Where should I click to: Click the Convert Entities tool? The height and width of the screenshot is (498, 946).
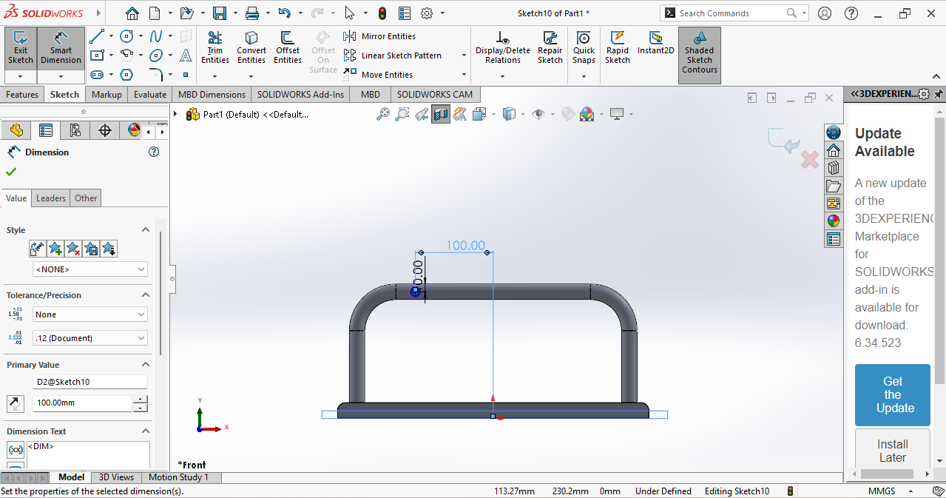(x=251, y=48)
